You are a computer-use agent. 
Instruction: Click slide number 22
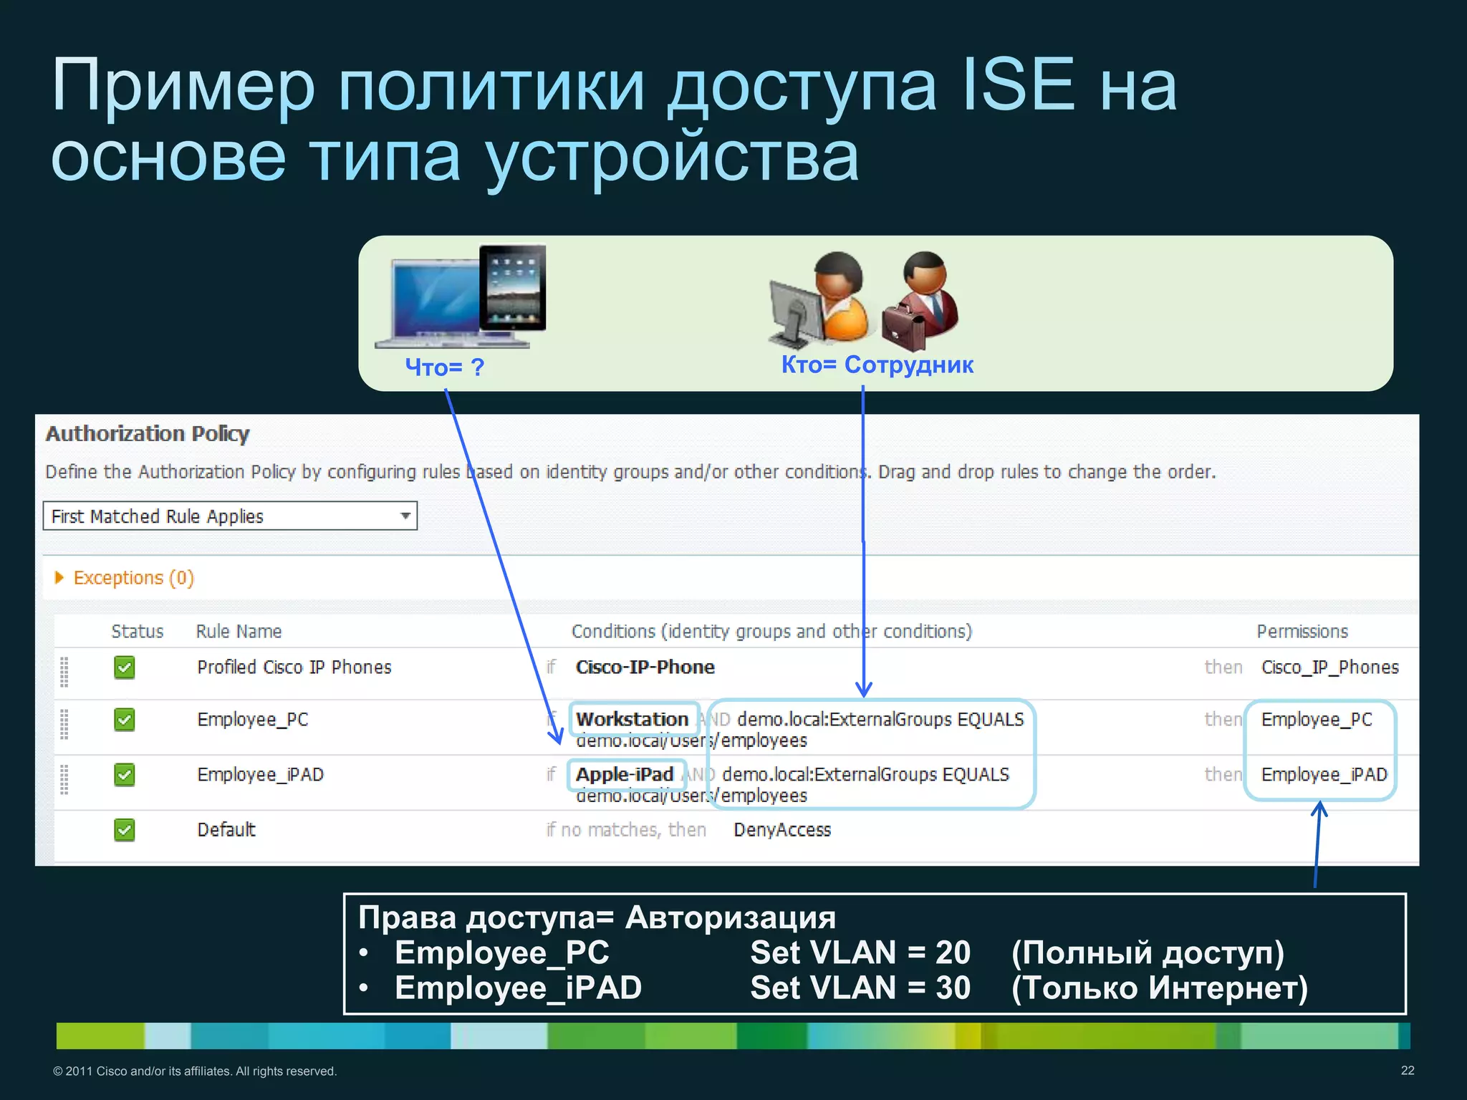tap(1408, 1071)
